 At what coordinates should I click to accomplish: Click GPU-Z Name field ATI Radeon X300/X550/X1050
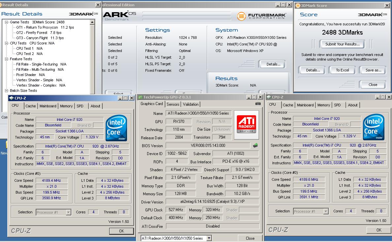tap(199, 113)
